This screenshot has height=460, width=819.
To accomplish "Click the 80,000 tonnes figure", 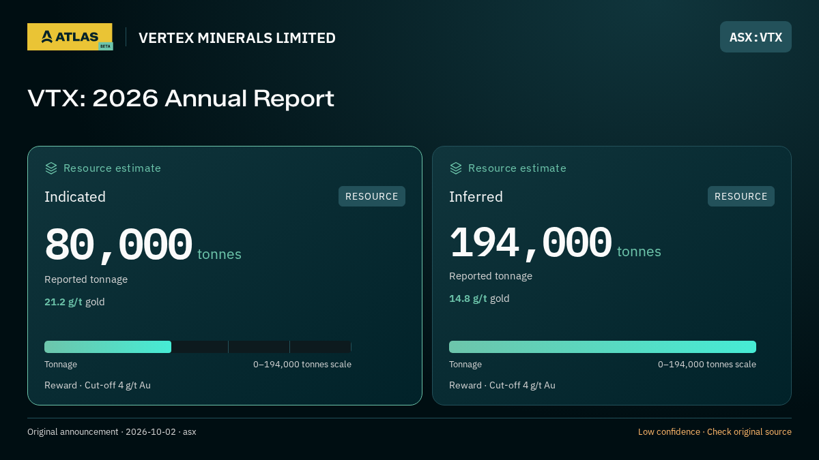I will 143,245.
